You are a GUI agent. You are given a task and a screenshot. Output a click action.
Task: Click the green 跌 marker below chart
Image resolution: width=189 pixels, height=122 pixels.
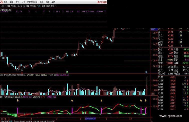[67, 72]
